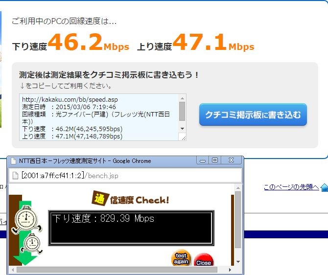328x275 pixels.
Task: Click the popup horizontal scrollbar thumb
Action: 117,270
